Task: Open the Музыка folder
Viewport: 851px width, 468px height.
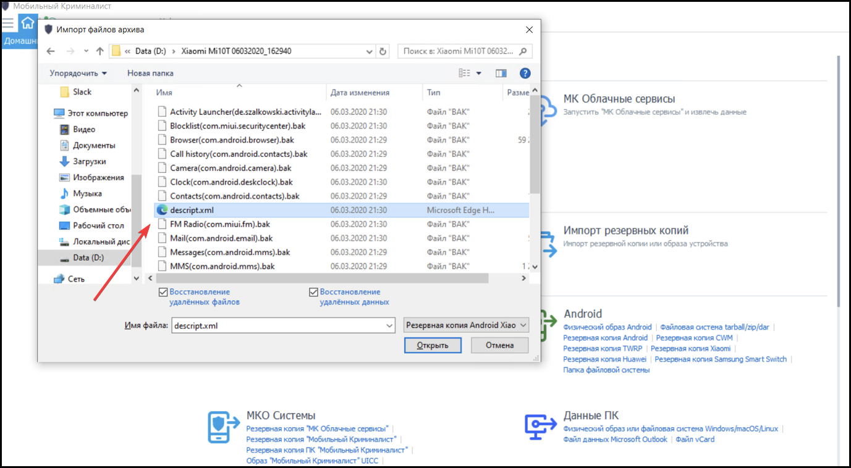Action: [80, 194]
